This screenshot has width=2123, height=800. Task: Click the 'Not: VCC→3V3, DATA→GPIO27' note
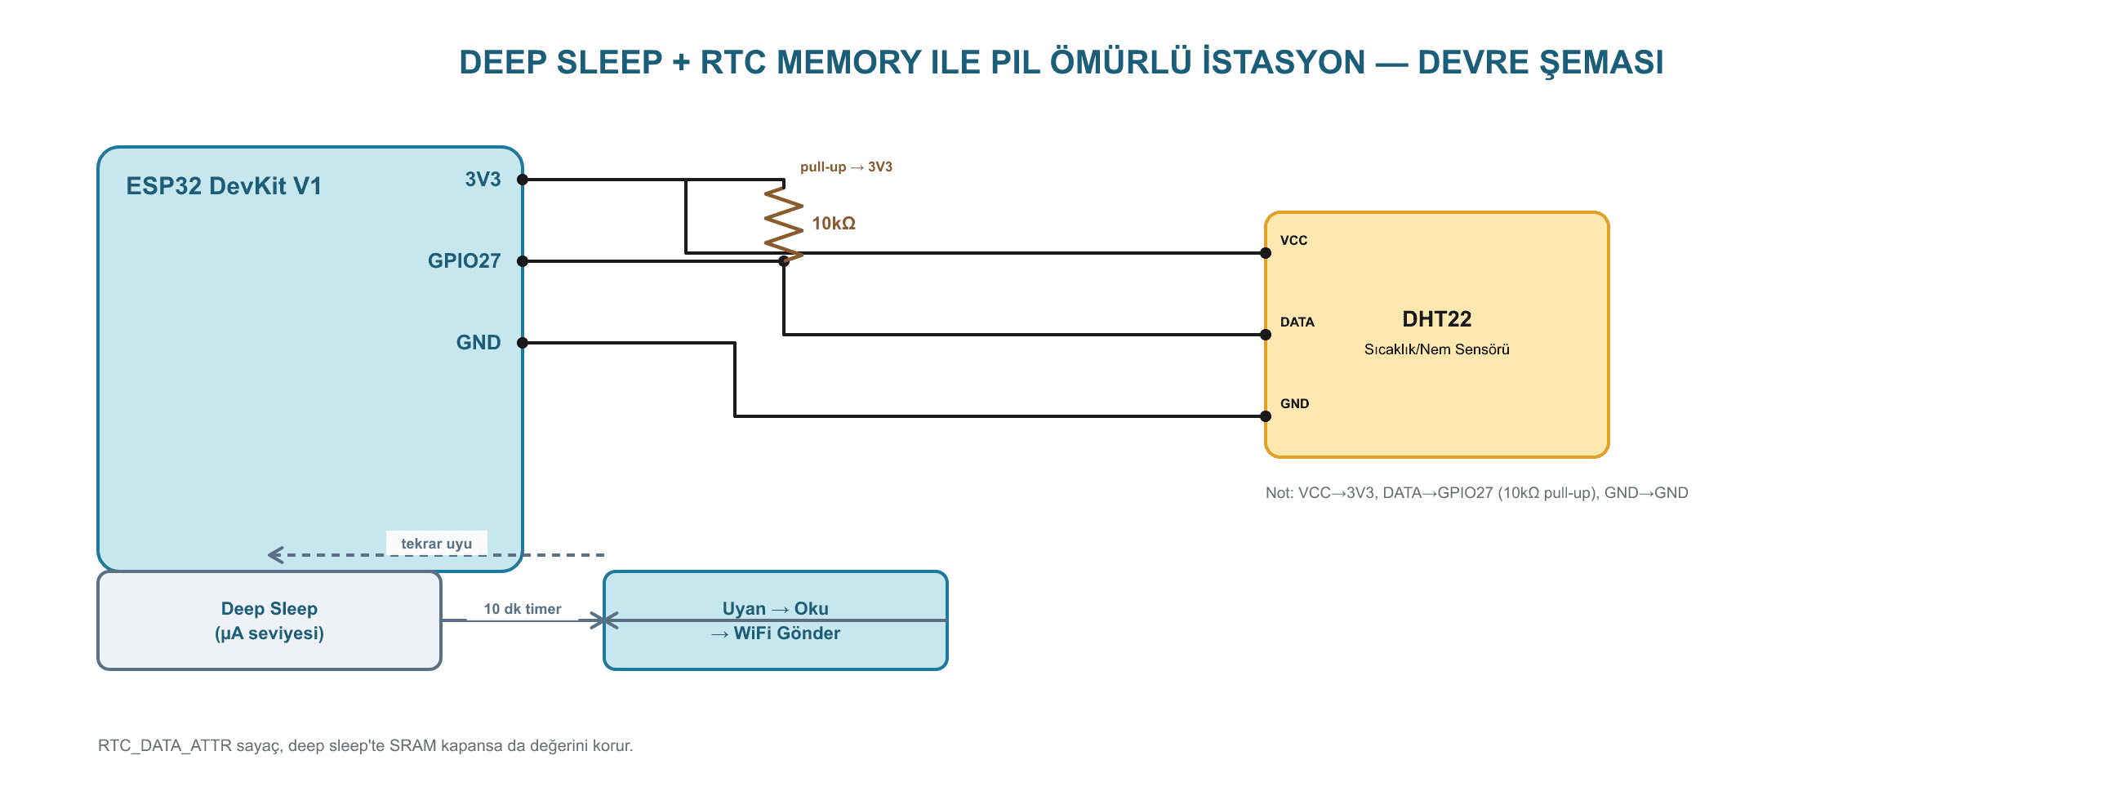(1477, 493)
